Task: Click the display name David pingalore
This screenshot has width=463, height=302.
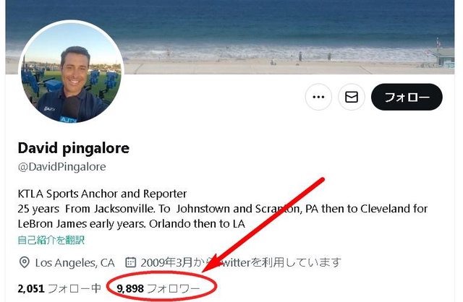Action: tap(74, 148)
